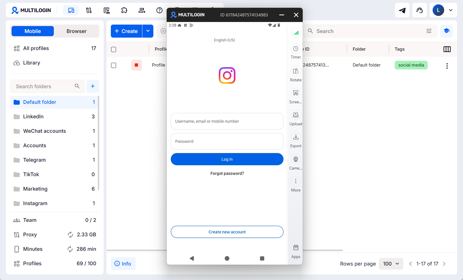Open the help question mark icon
The image size is (463, 280).
click(x=159, y=10)
